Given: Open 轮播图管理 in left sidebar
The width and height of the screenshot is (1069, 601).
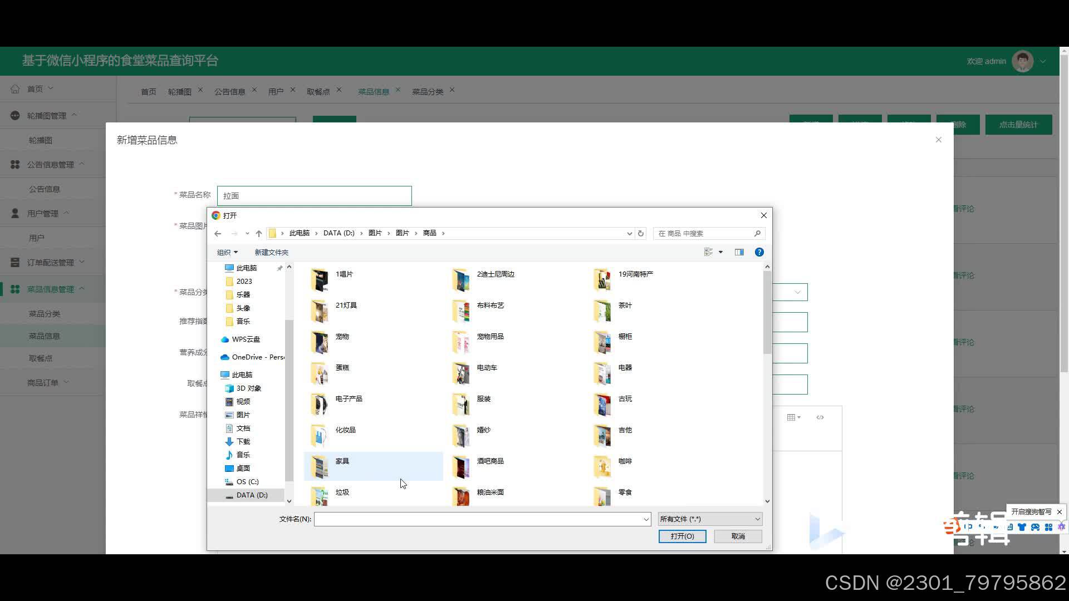Looking at the screenshot, I should [47, 116].
